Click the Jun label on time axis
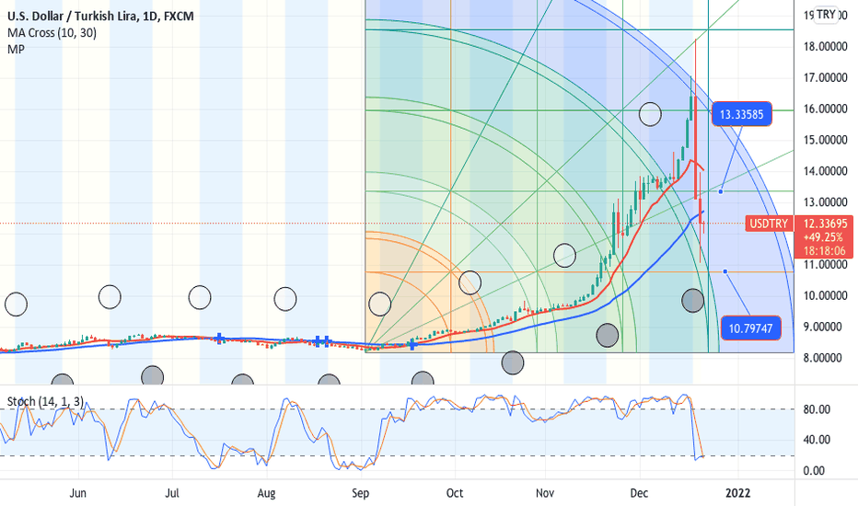This screenshot has height=506, width=858. pos(77,493)
